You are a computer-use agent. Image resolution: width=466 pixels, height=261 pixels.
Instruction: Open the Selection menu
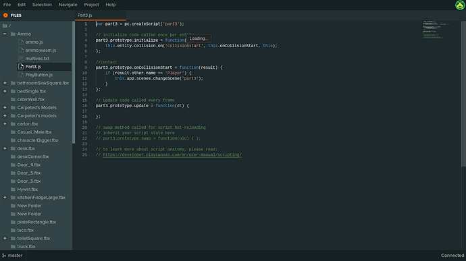(x=42, y=5)
